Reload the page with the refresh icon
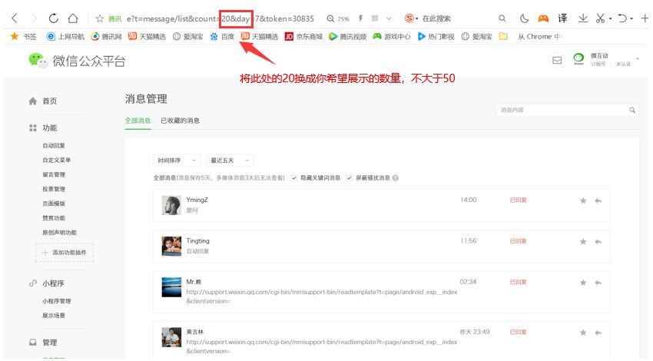This screenshot has height=361, width=653. tap(53, 18)
